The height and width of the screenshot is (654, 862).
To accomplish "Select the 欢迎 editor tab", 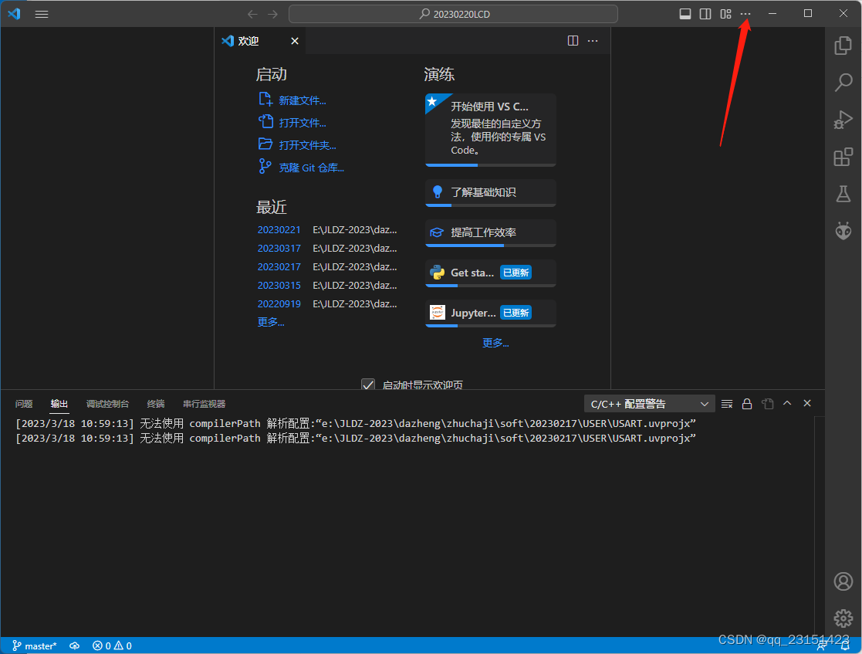I will pos(261,41).
